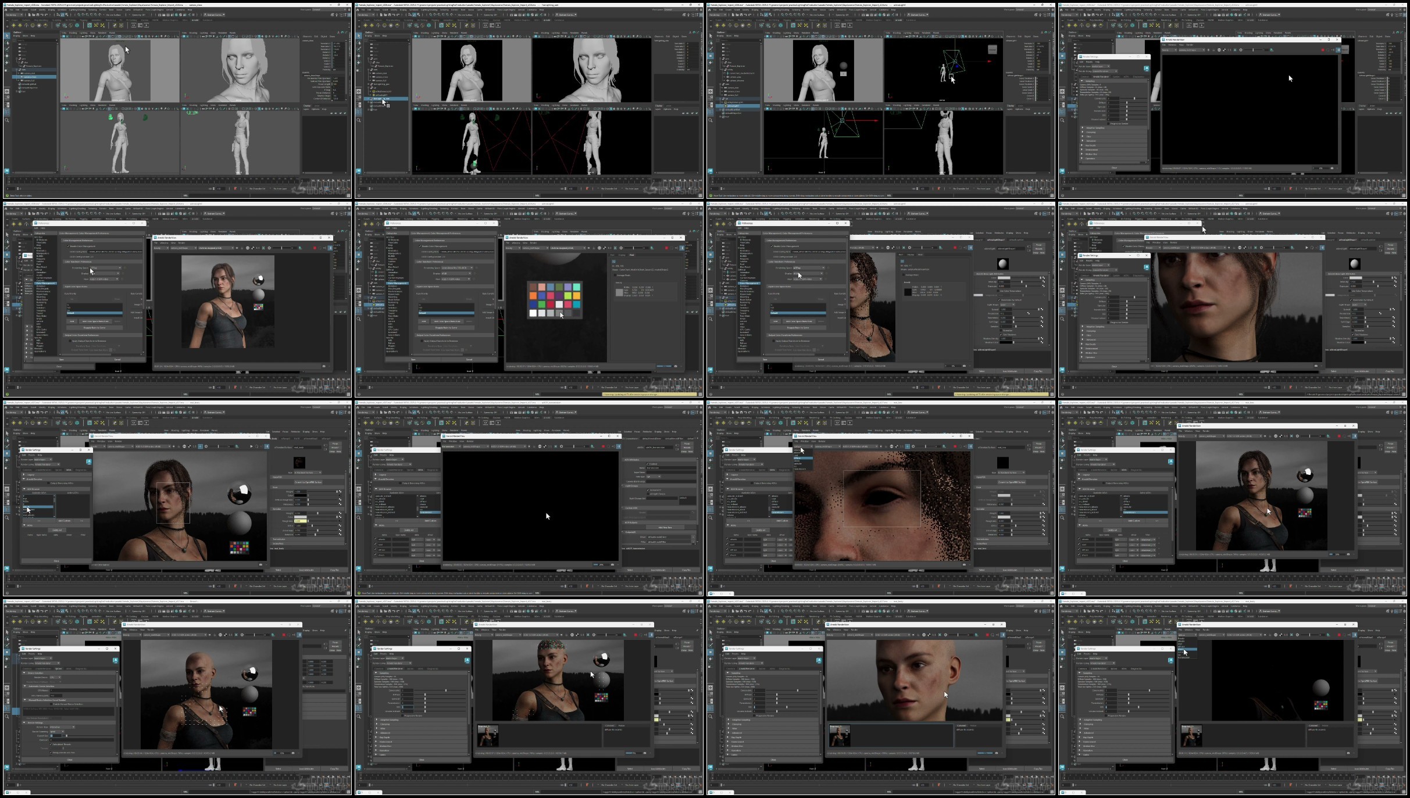Open Arnold shelf tab in gray four-view frame
The image size is (1410, 798).
pyautogui.click(x=195, y=20)
